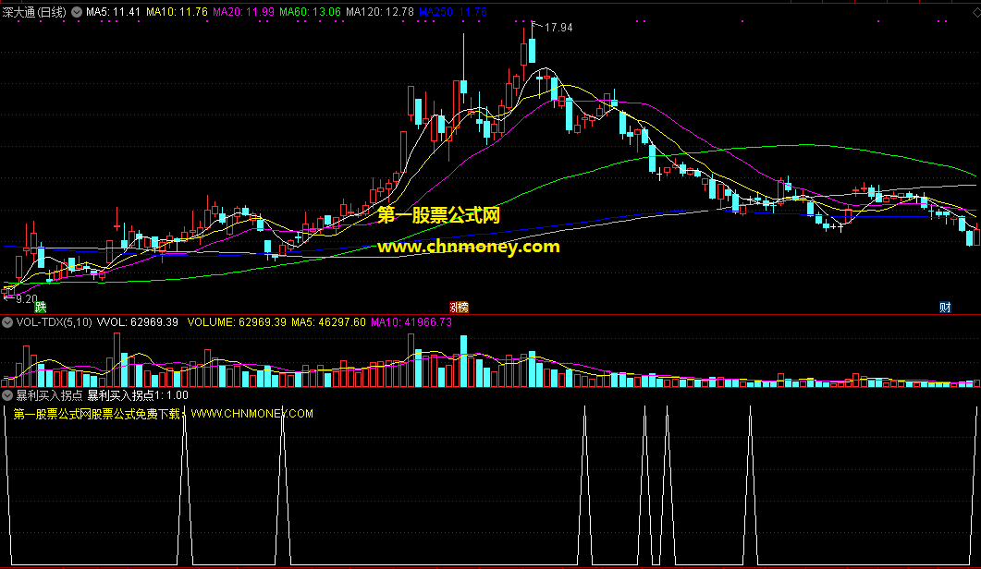Click the magenta MA20: 11.99 label

click(x=243, y=12)
